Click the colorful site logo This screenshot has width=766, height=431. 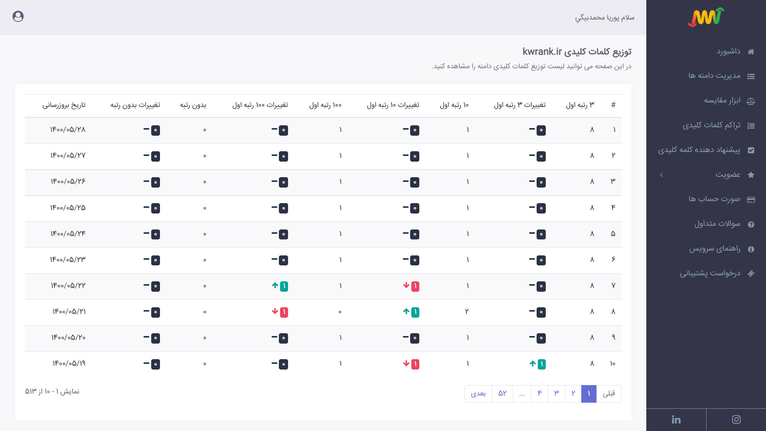point(706,17)
